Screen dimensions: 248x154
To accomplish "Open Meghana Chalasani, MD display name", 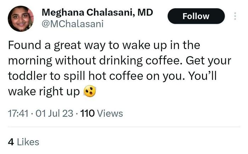I will pyautogui.click(x=97, y=12).
